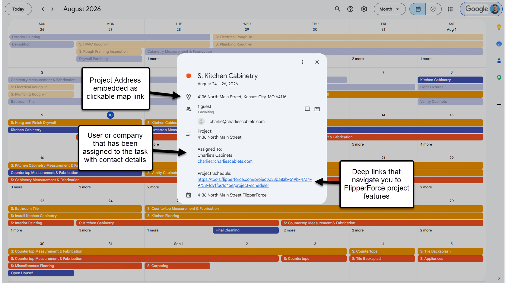Open the orange event color marker
Screen dimensions: 506x283
(x=189, y=76)
